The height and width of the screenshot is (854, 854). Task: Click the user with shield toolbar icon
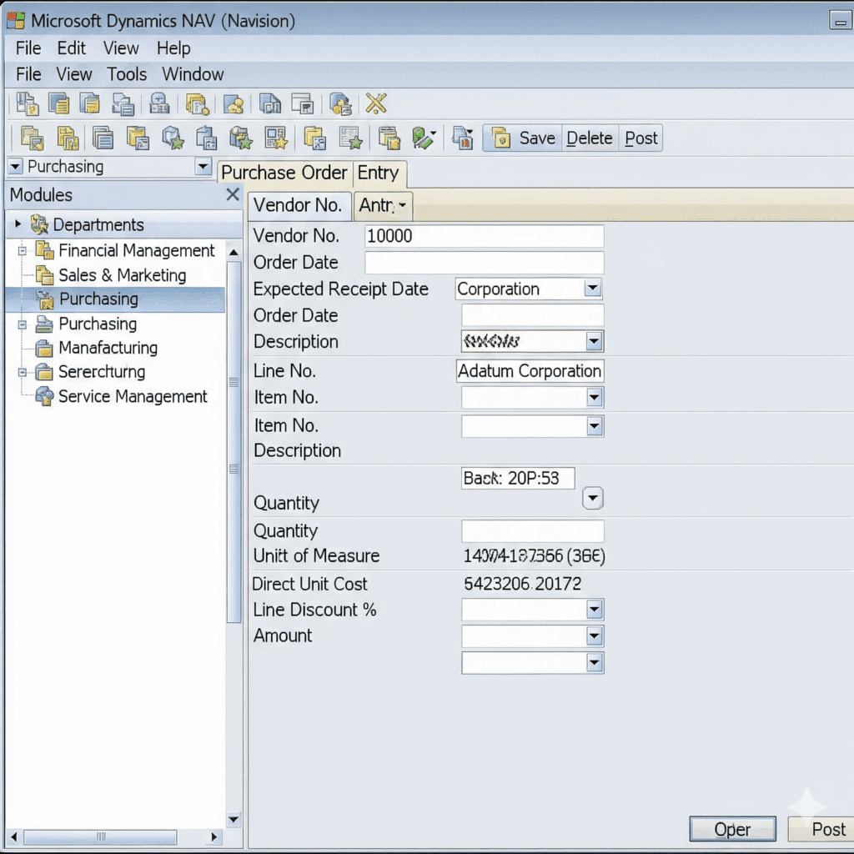tap(341, 103)
